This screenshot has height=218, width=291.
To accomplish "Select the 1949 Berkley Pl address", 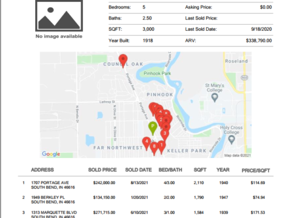I will 53,200.
